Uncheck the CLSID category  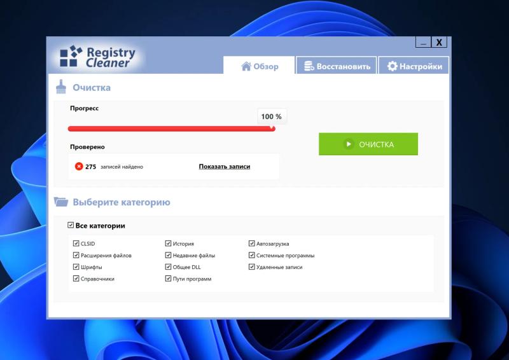tap(76, 243)
